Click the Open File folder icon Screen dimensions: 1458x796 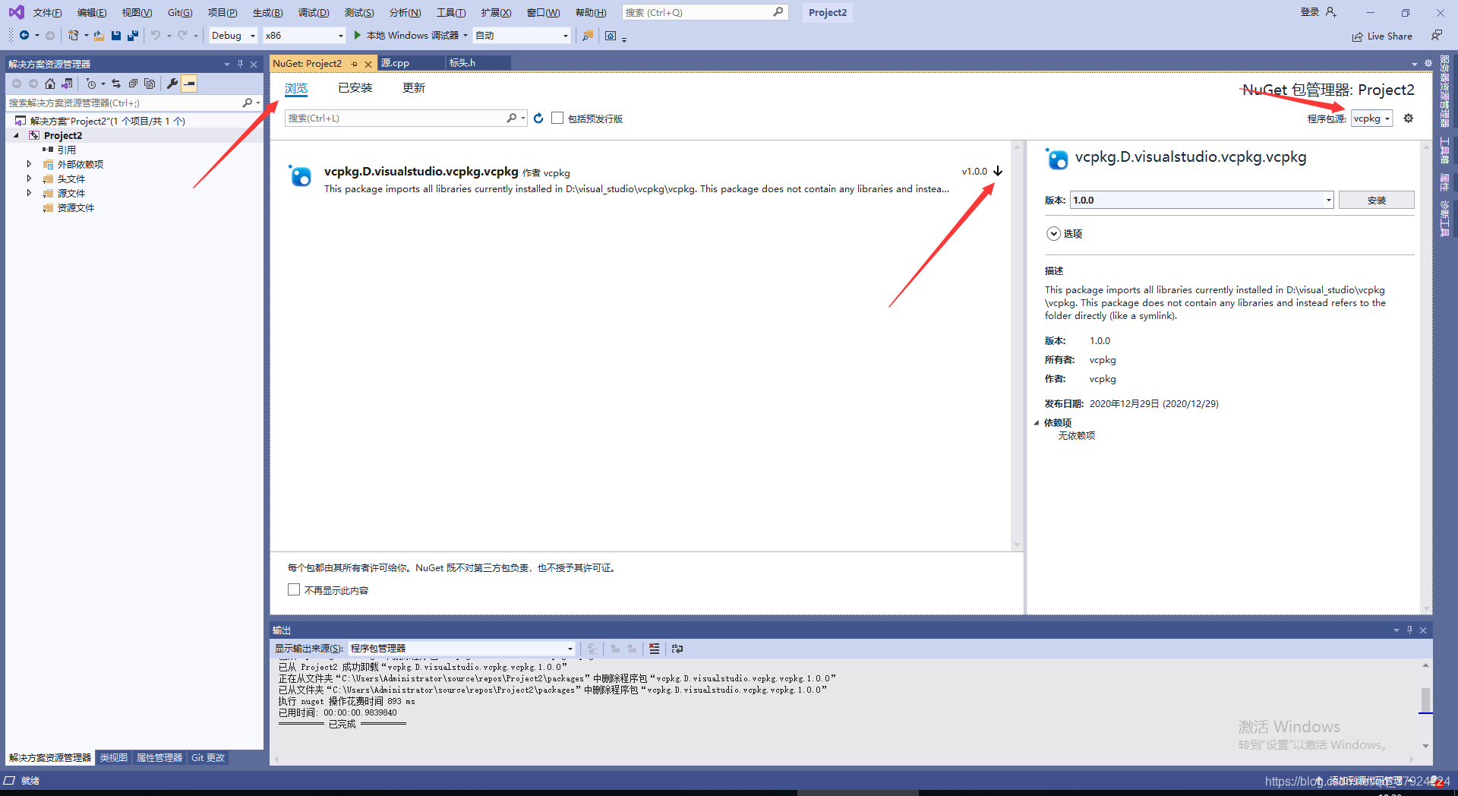pos(99,36)
